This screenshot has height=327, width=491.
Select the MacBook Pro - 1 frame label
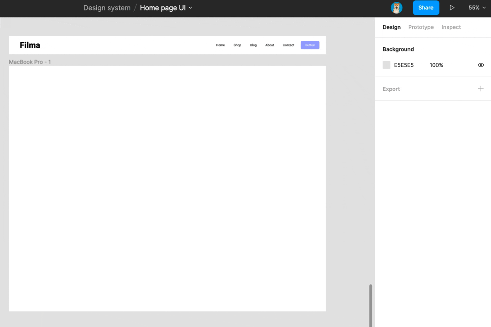click(x=30, y=62)
